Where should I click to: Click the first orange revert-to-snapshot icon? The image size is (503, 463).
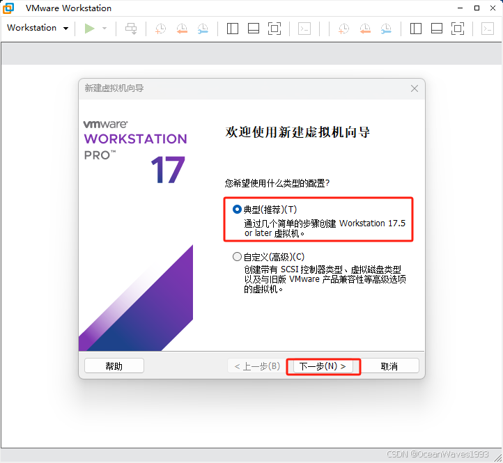tap(182, 29)
